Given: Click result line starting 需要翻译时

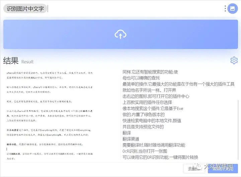Looking at the screenshot, I should [154, 145].
